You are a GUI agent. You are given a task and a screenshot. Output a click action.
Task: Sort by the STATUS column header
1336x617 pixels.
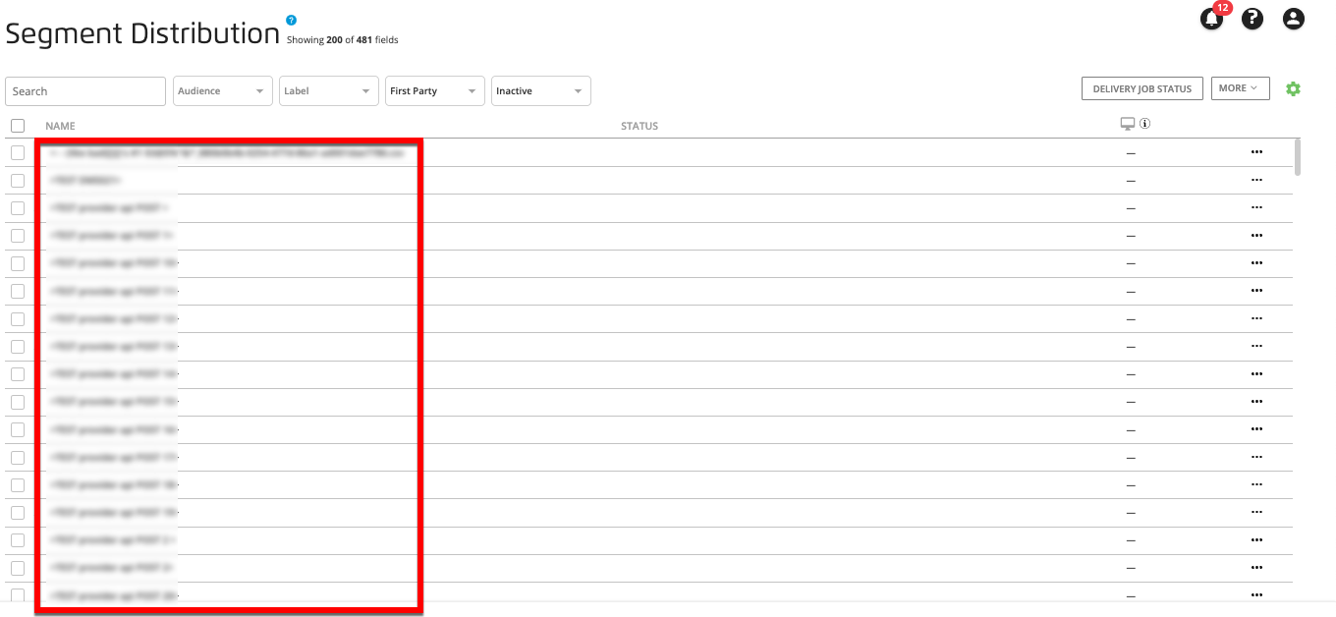pyautogui.click(x=640, y=126)
